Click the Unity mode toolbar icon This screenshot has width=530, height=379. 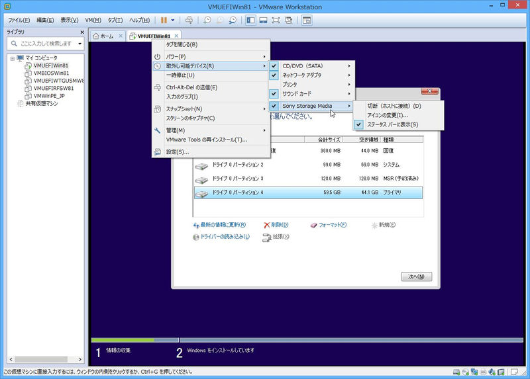[x=289, y=21]
